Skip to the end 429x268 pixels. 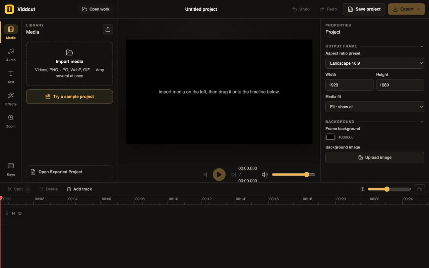(234, 175)
